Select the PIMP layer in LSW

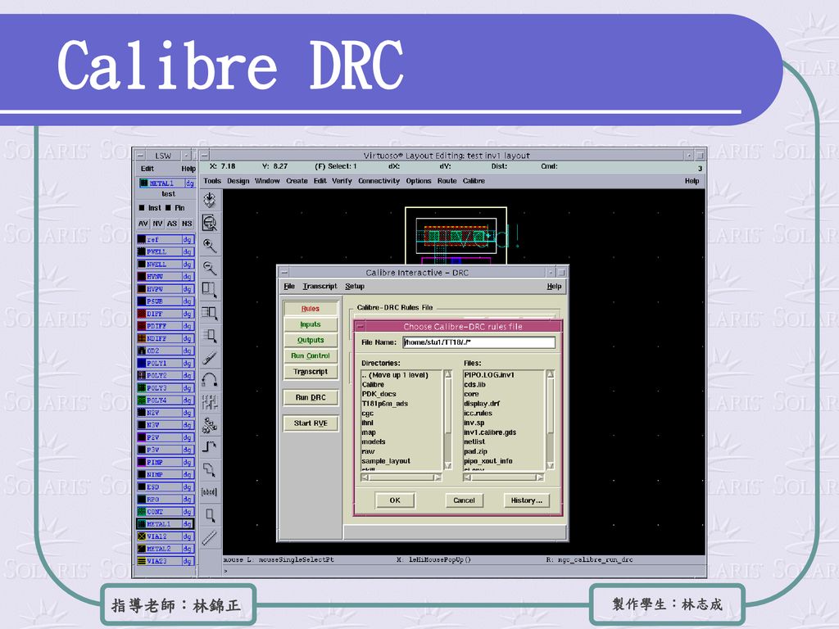[166, 462]
